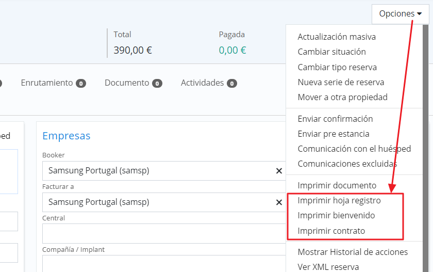Clear the Facturar a field X icon
The image size is (433, 272).
pos(279,202)
